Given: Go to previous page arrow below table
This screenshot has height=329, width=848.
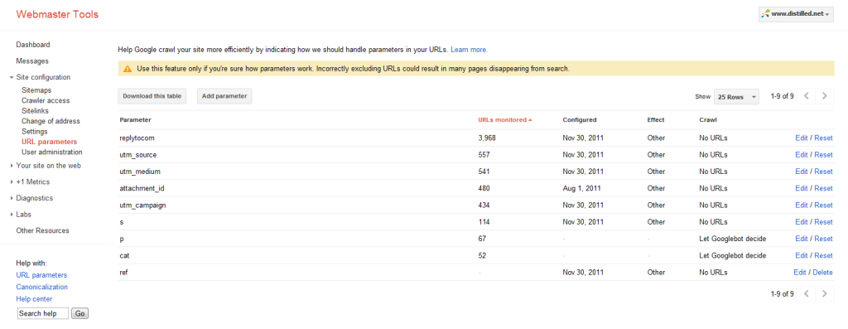Looking at the screenshot, I should (x=807, y=294).
